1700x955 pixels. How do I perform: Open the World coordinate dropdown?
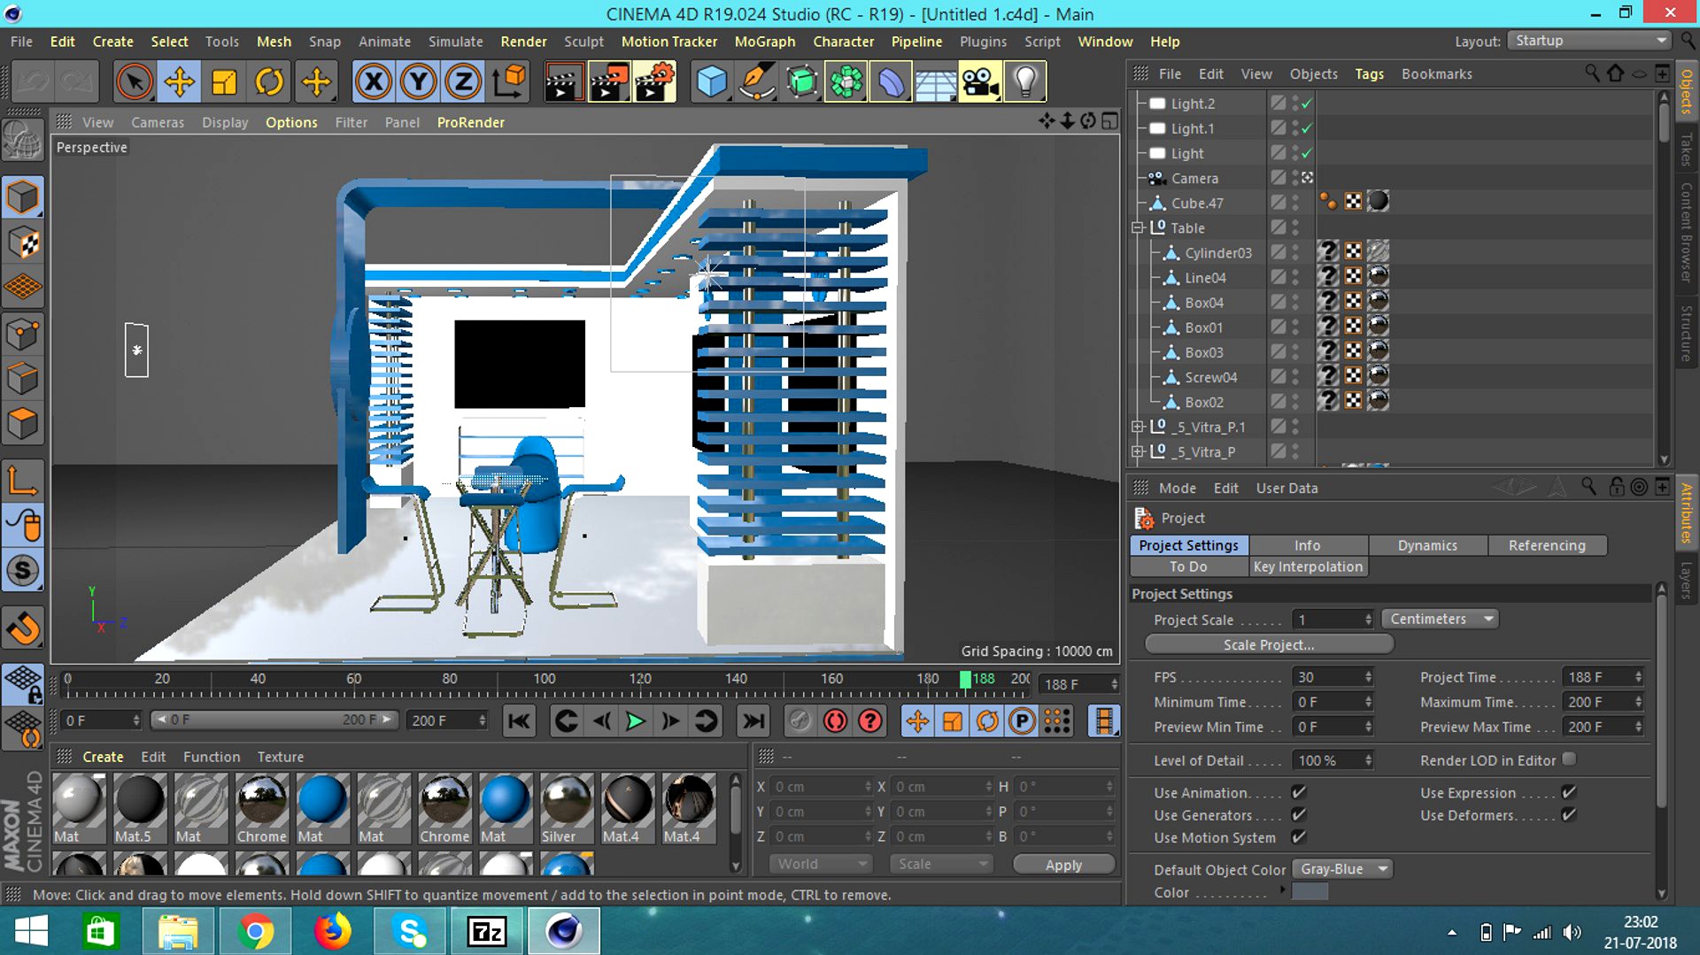pos(820,864)
